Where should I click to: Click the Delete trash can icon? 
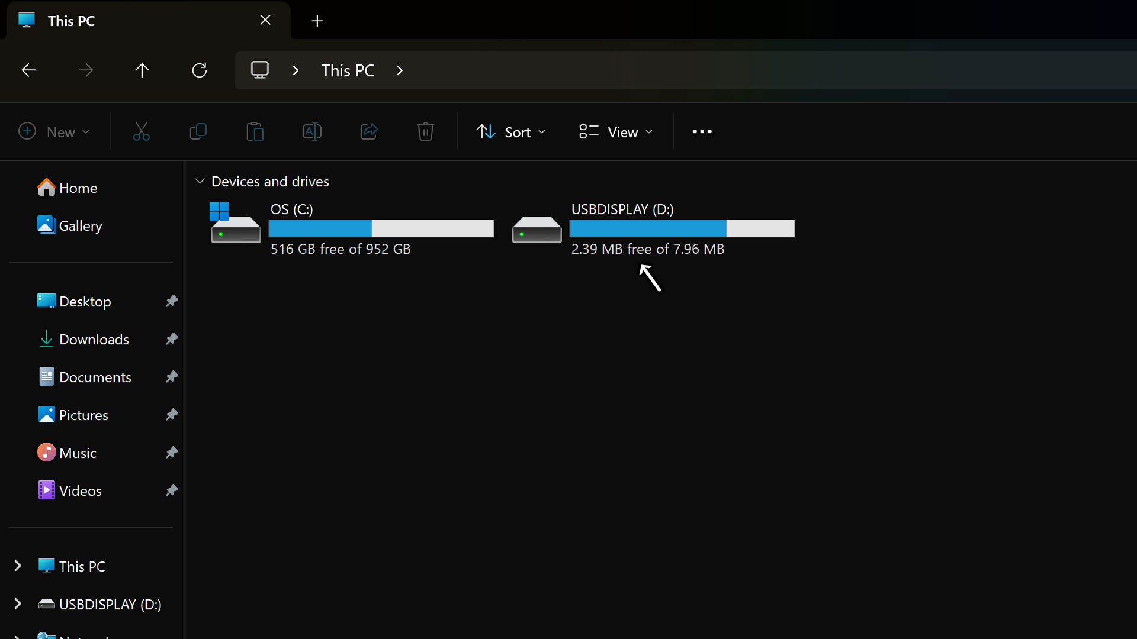[x=425, y=131]
